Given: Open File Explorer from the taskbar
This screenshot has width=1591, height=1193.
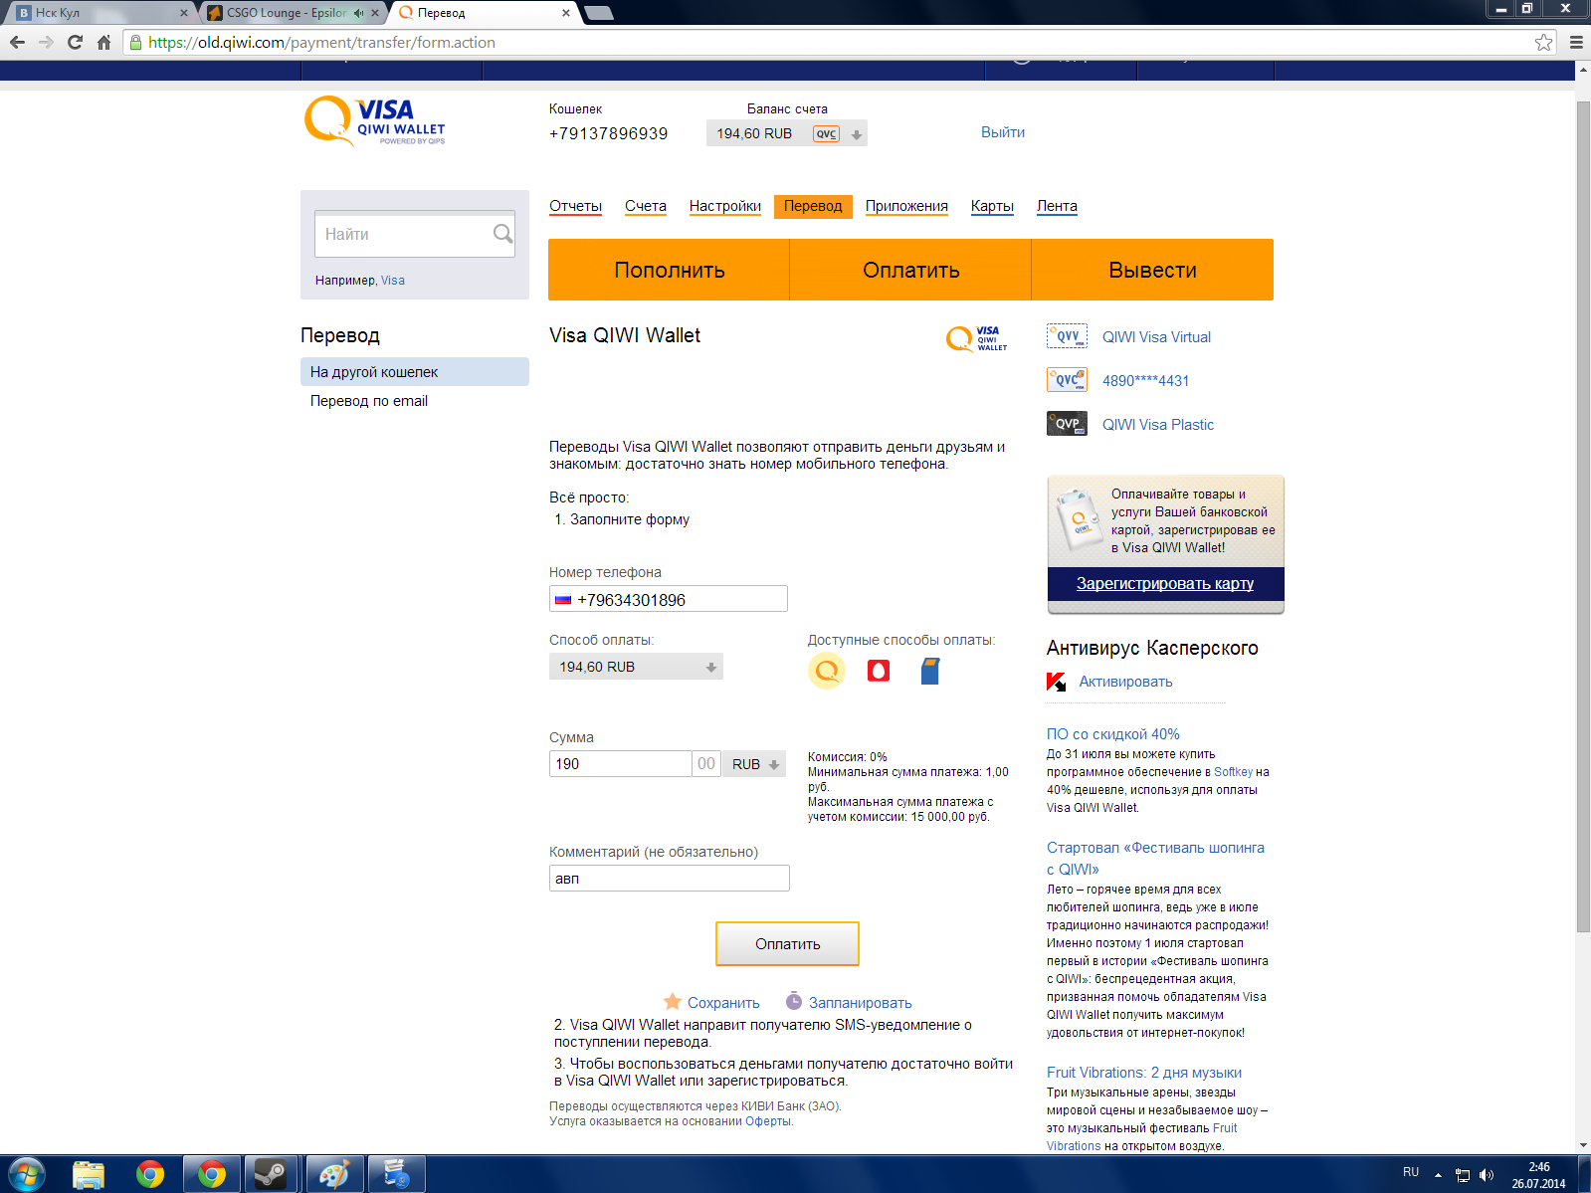Looking at the screenshot, I should click(89, 1174).
